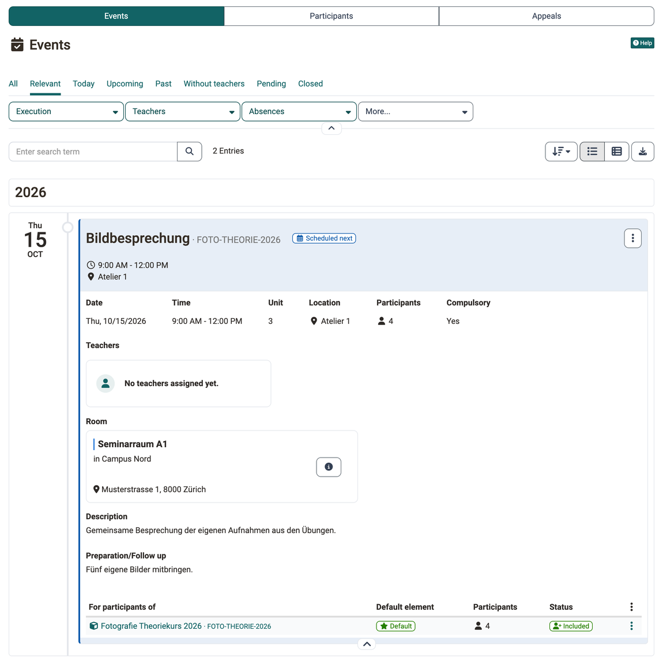Select the Relevant filter tab
This screenshot has height=657, width=663.
click(45, 84)
